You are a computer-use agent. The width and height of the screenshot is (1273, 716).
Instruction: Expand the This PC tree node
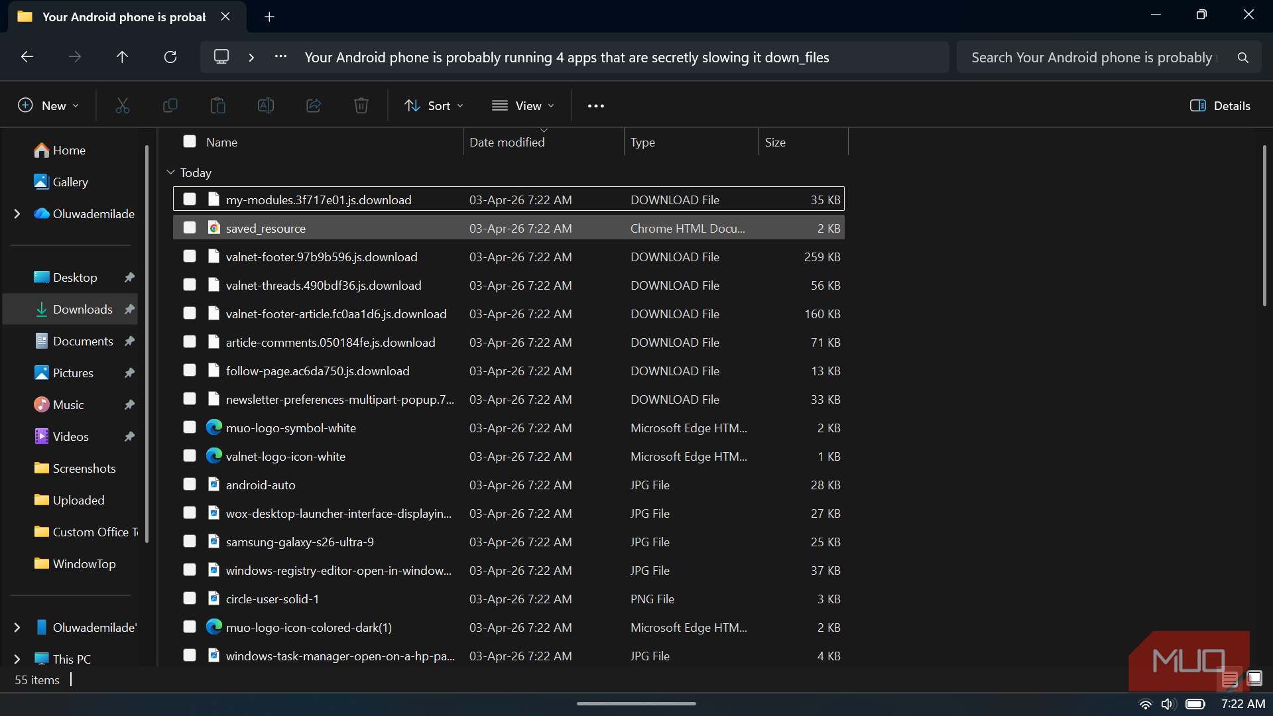pyautogui.click(x=17, y=659)
